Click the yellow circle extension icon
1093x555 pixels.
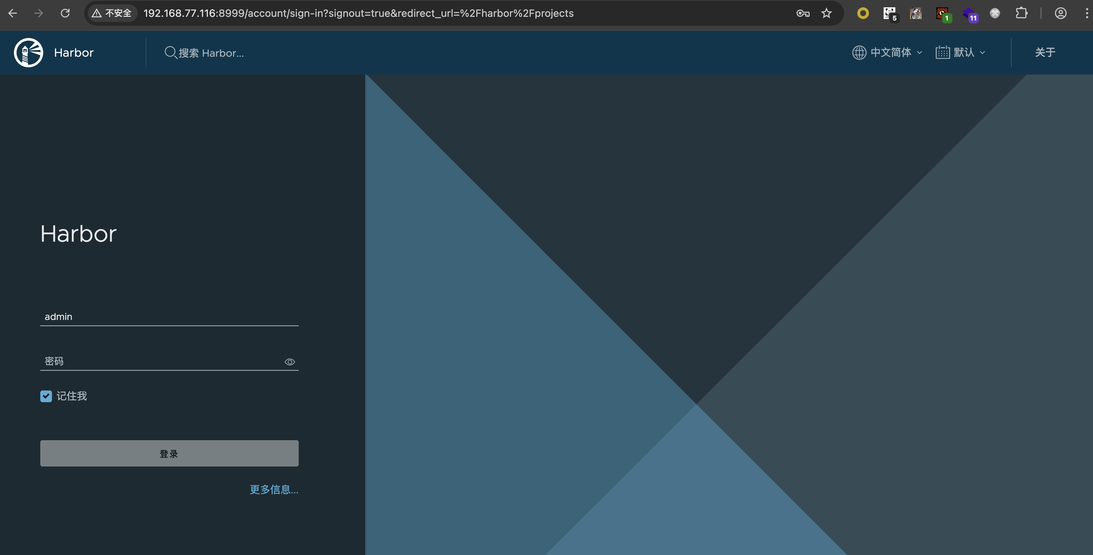[x=863, y=13]
